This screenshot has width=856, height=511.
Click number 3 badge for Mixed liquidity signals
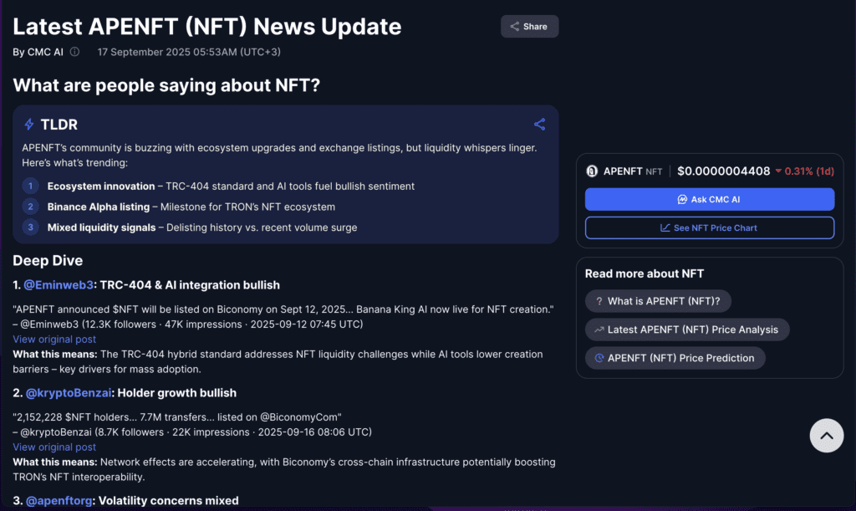pos(31,227)
